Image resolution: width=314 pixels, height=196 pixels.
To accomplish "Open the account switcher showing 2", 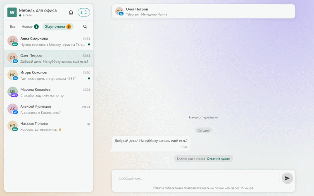I will click(x=84, y=12).
